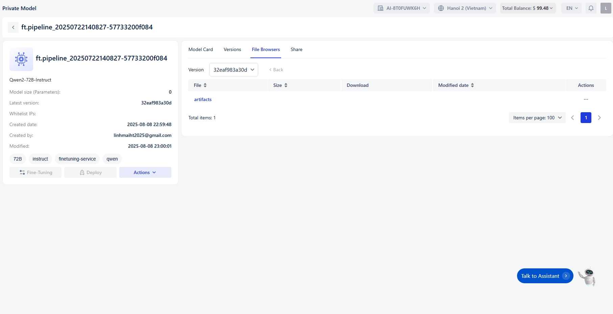Click the user avatar L icon
The height and width of the screenshot is (314, 613).
tap(606, 8)
